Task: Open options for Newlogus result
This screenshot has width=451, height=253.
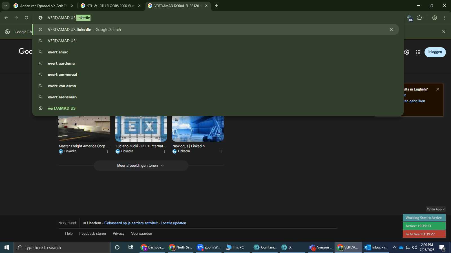Action: (221, 151)
